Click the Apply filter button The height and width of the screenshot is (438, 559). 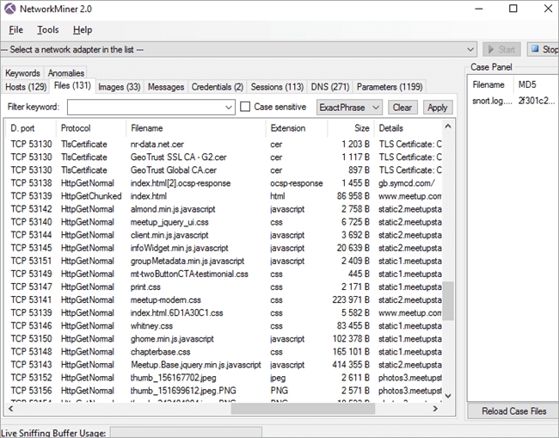tap(437, 108)
